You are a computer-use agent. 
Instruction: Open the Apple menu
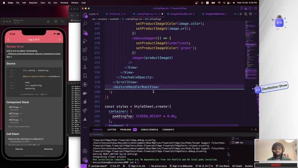pyautogui.click(x=4, y=3)
